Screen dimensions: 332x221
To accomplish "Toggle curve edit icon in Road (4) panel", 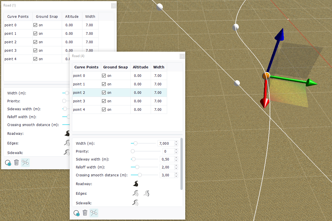I will tap(94, 213).
